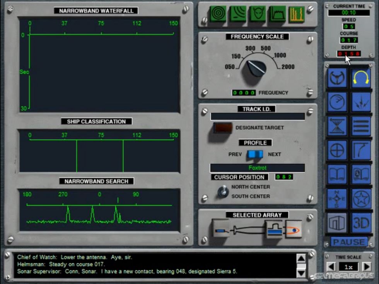Viewport: 379px width, 284px height.
Task: Click the Chief of Watch antenna message
Action: (74, 257)
